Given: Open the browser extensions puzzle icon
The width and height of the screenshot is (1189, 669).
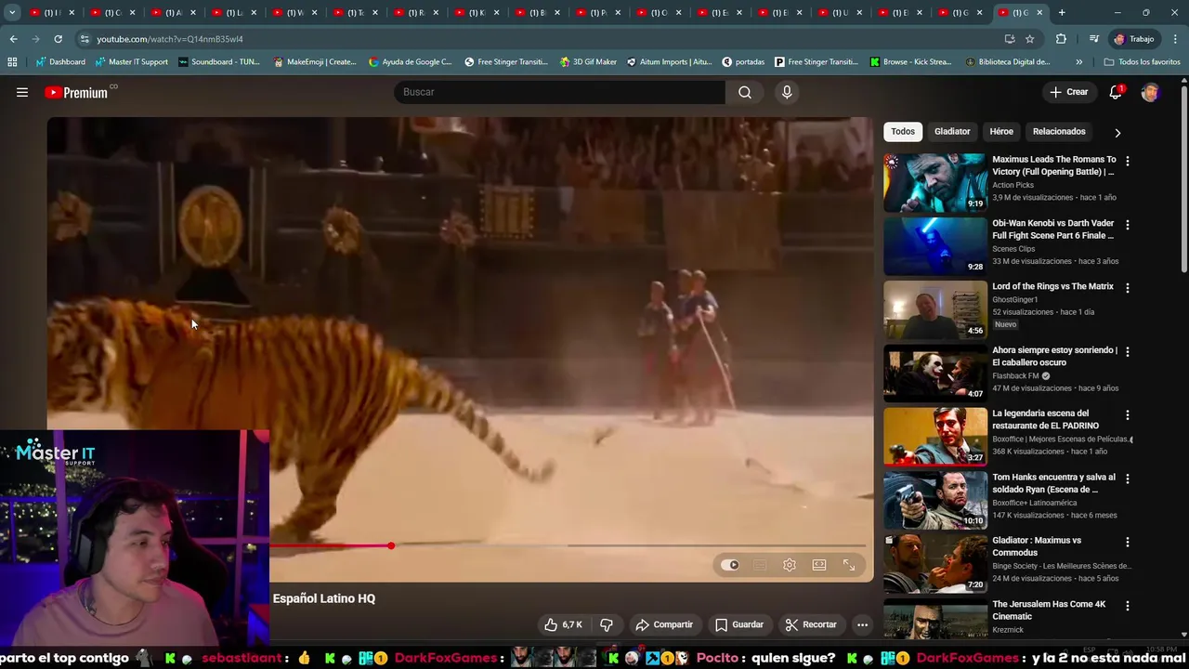Looking at the screenshot, I should [x=1061, y=39].
